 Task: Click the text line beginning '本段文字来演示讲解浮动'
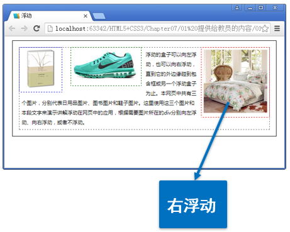click(109, 113)
